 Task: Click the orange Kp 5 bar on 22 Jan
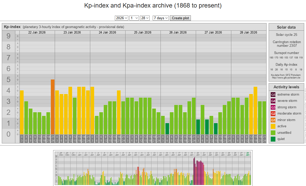tap(53, 107)
